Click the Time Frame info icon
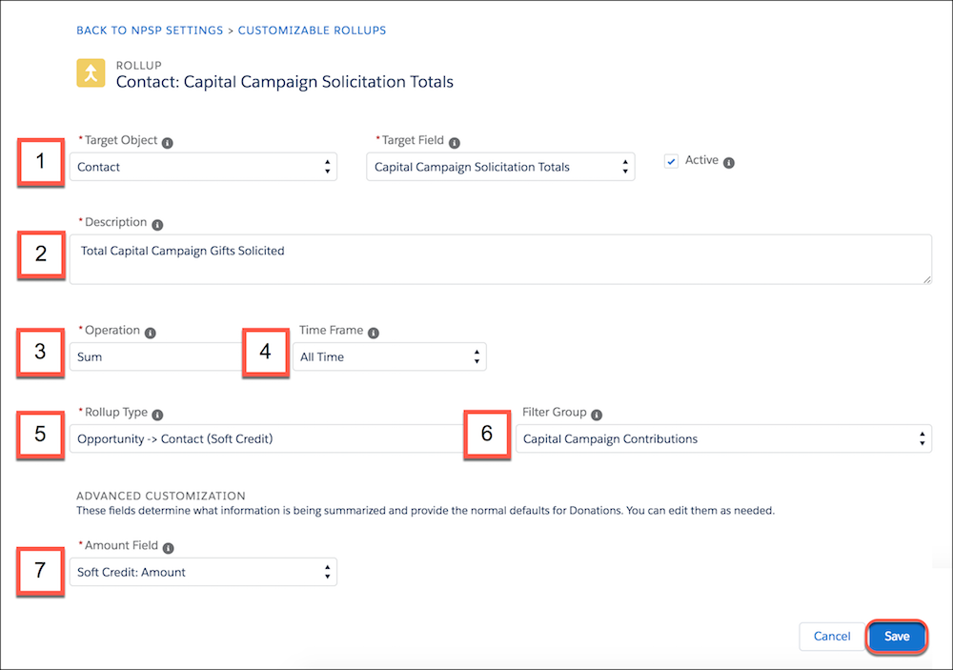The width and height of the screenshot is (953, 670). click(x=374, y=334)
